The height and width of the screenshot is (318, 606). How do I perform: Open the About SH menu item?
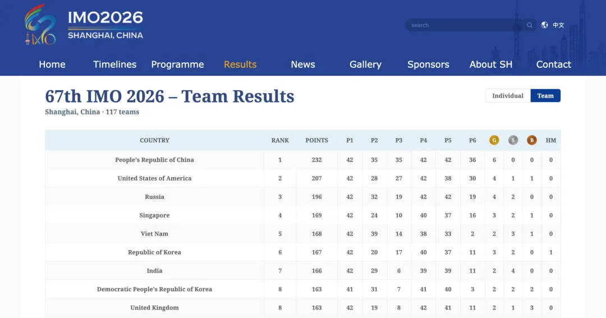coord(491,64)
